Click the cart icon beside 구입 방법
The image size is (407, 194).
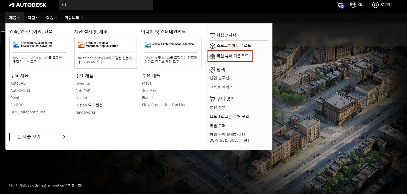[x=212, y=99]
